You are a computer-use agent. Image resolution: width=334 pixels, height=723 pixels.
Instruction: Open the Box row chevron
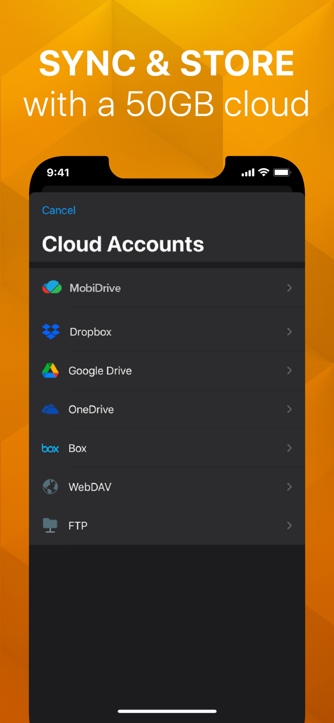coord(289,448)
